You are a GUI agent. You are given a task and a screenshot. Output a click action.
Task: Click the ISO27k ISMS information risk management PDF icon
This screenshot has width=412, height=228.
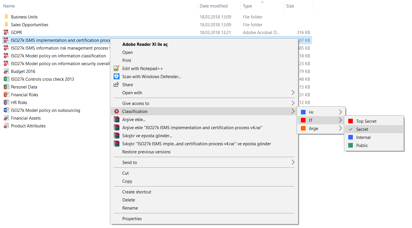(6, 48)
